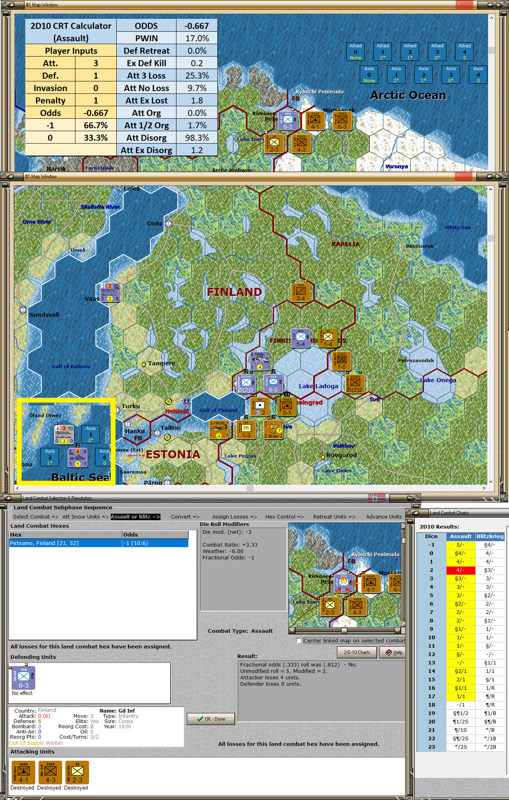The image size is (509, 800).
Task: Select the destroyed 54th Garr 4-1 attacking unit
Action: coord(23,772)
